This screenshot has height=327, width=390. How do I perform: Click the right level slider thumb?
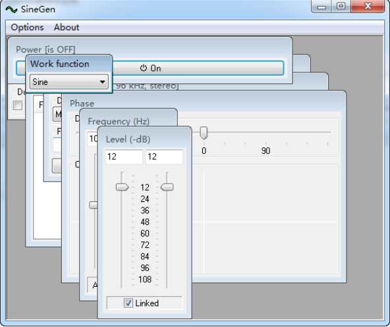point(167,187)
